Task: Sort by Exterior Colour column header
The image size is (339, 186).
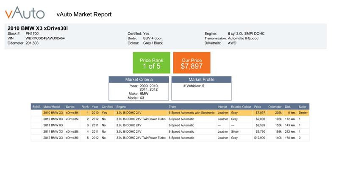Action: [x=241, y=107]
